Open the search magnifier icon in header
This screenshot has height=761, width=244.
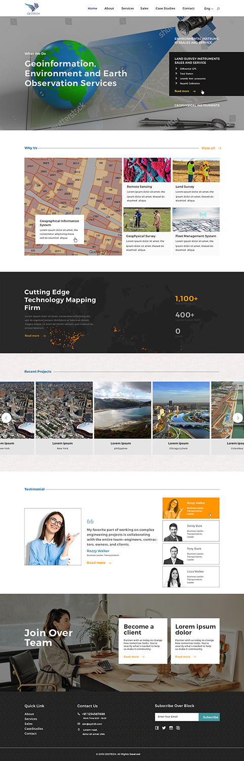pos(218,9)
